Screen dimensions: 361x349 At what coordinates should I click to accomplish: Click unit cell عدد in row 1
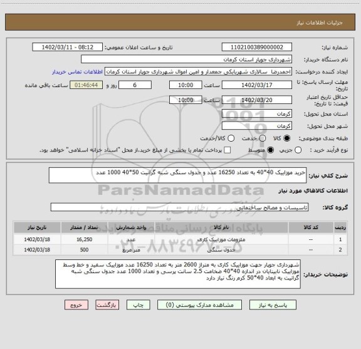[131, 239]
